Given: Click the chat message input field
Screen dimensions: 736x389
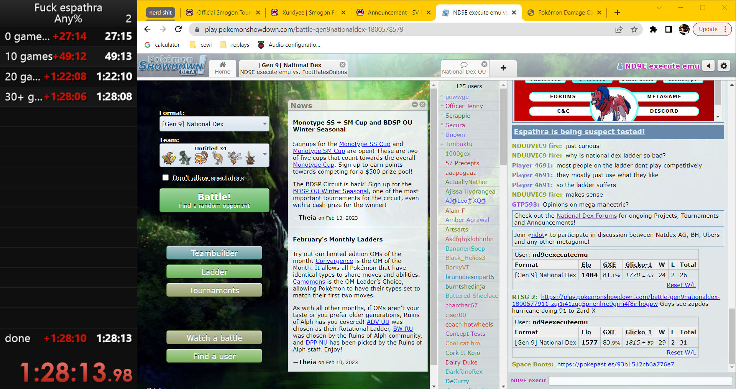Looking at the screenshot, I should 641,381.
